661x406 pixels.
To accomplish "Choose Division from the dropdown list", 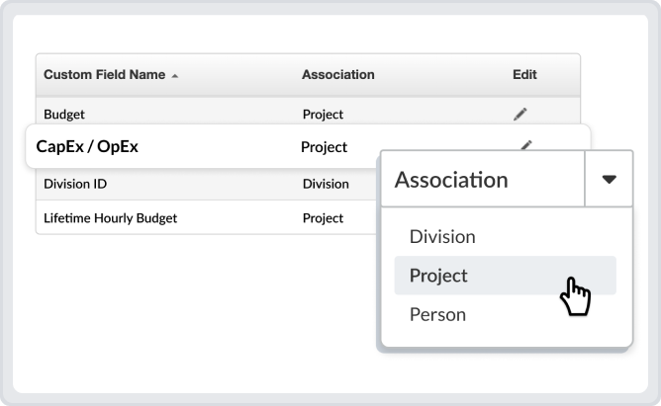I will click(x=442, y=237).
